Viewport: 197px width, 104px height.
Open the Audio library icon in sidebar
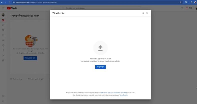3,60
